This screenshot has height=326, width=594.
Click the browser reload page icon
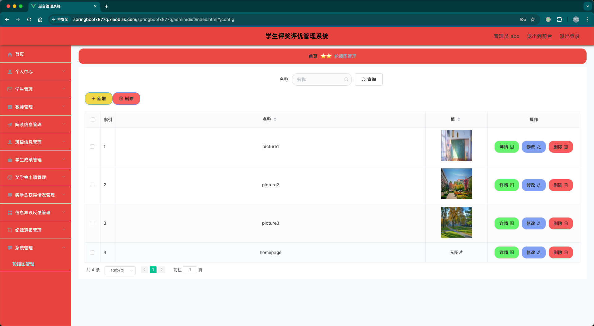click(29, 19)
